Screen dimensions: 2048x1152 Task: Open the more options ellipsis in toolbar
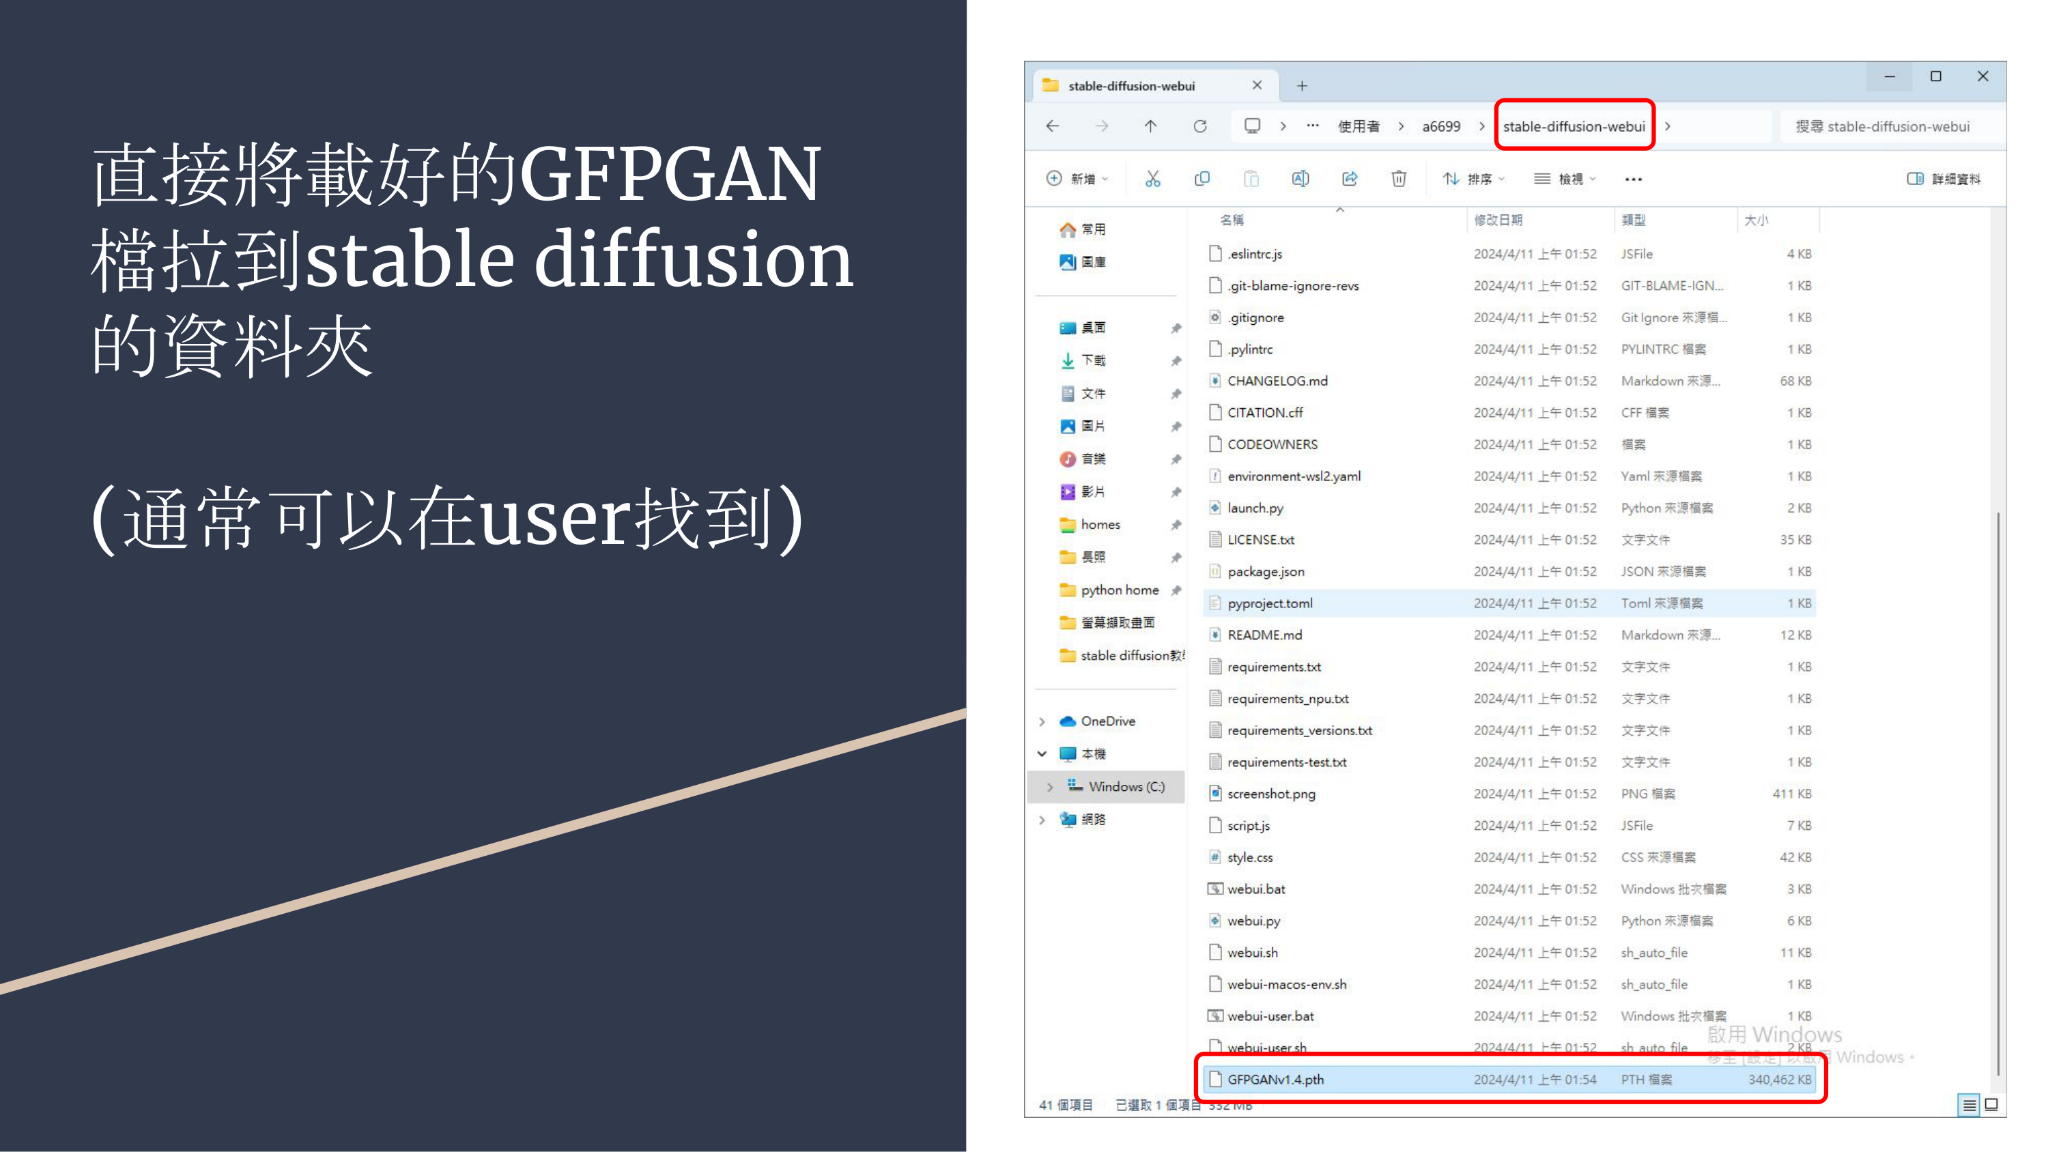coord(1634,179)
